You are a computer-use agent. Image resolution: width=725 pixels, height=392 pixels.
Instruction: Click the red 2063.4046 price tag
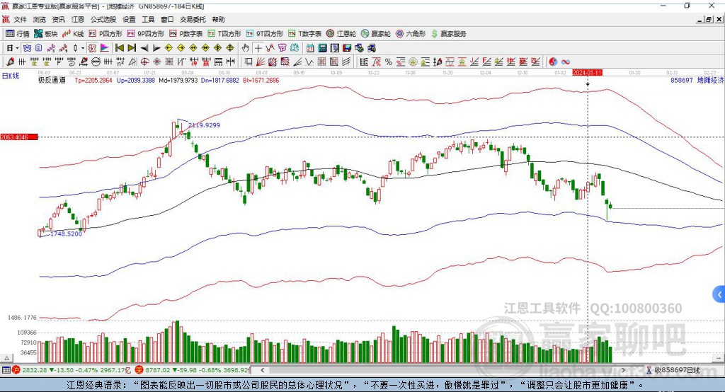[19, 137]
